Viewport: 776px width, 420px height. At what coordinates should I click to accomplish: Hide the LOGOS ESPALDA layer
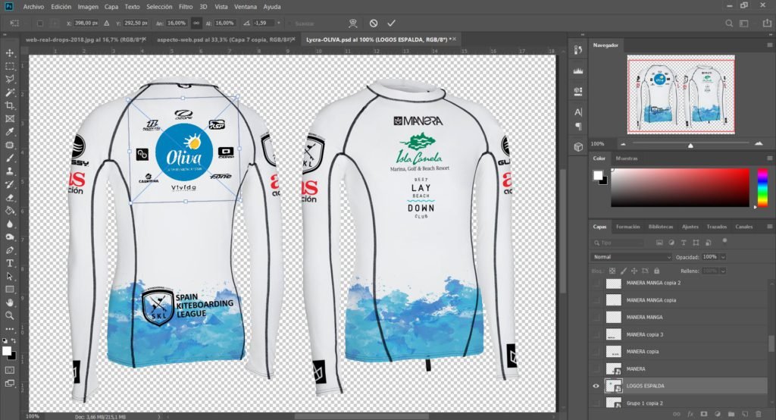[596, 386]
